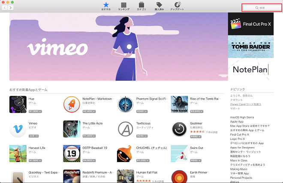Open the Human Fall Flat icon
The height and width of the screenshot is (183, 283).
(x=126, y=176)
